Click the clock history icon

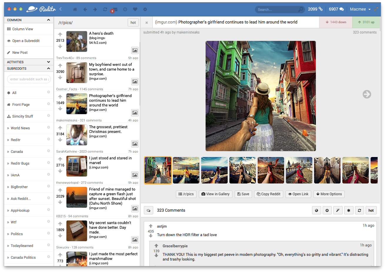[125, 9]
